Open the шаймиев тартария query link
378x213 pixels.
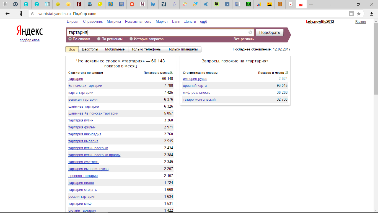point(84,106)
